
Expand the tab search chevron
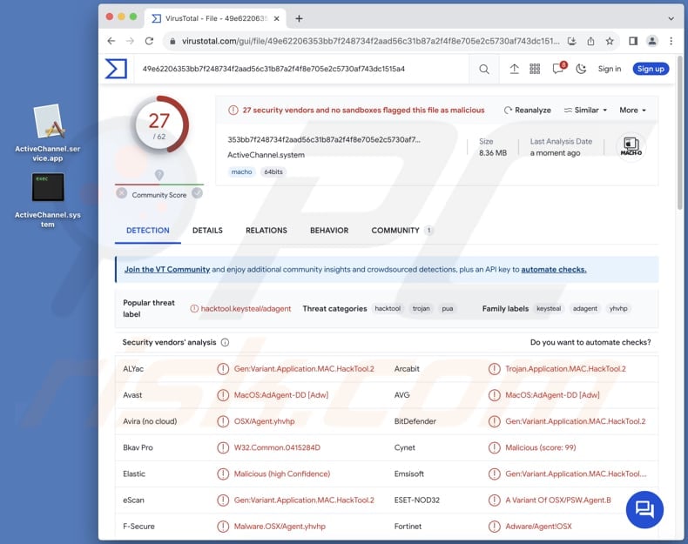(671, 18)
